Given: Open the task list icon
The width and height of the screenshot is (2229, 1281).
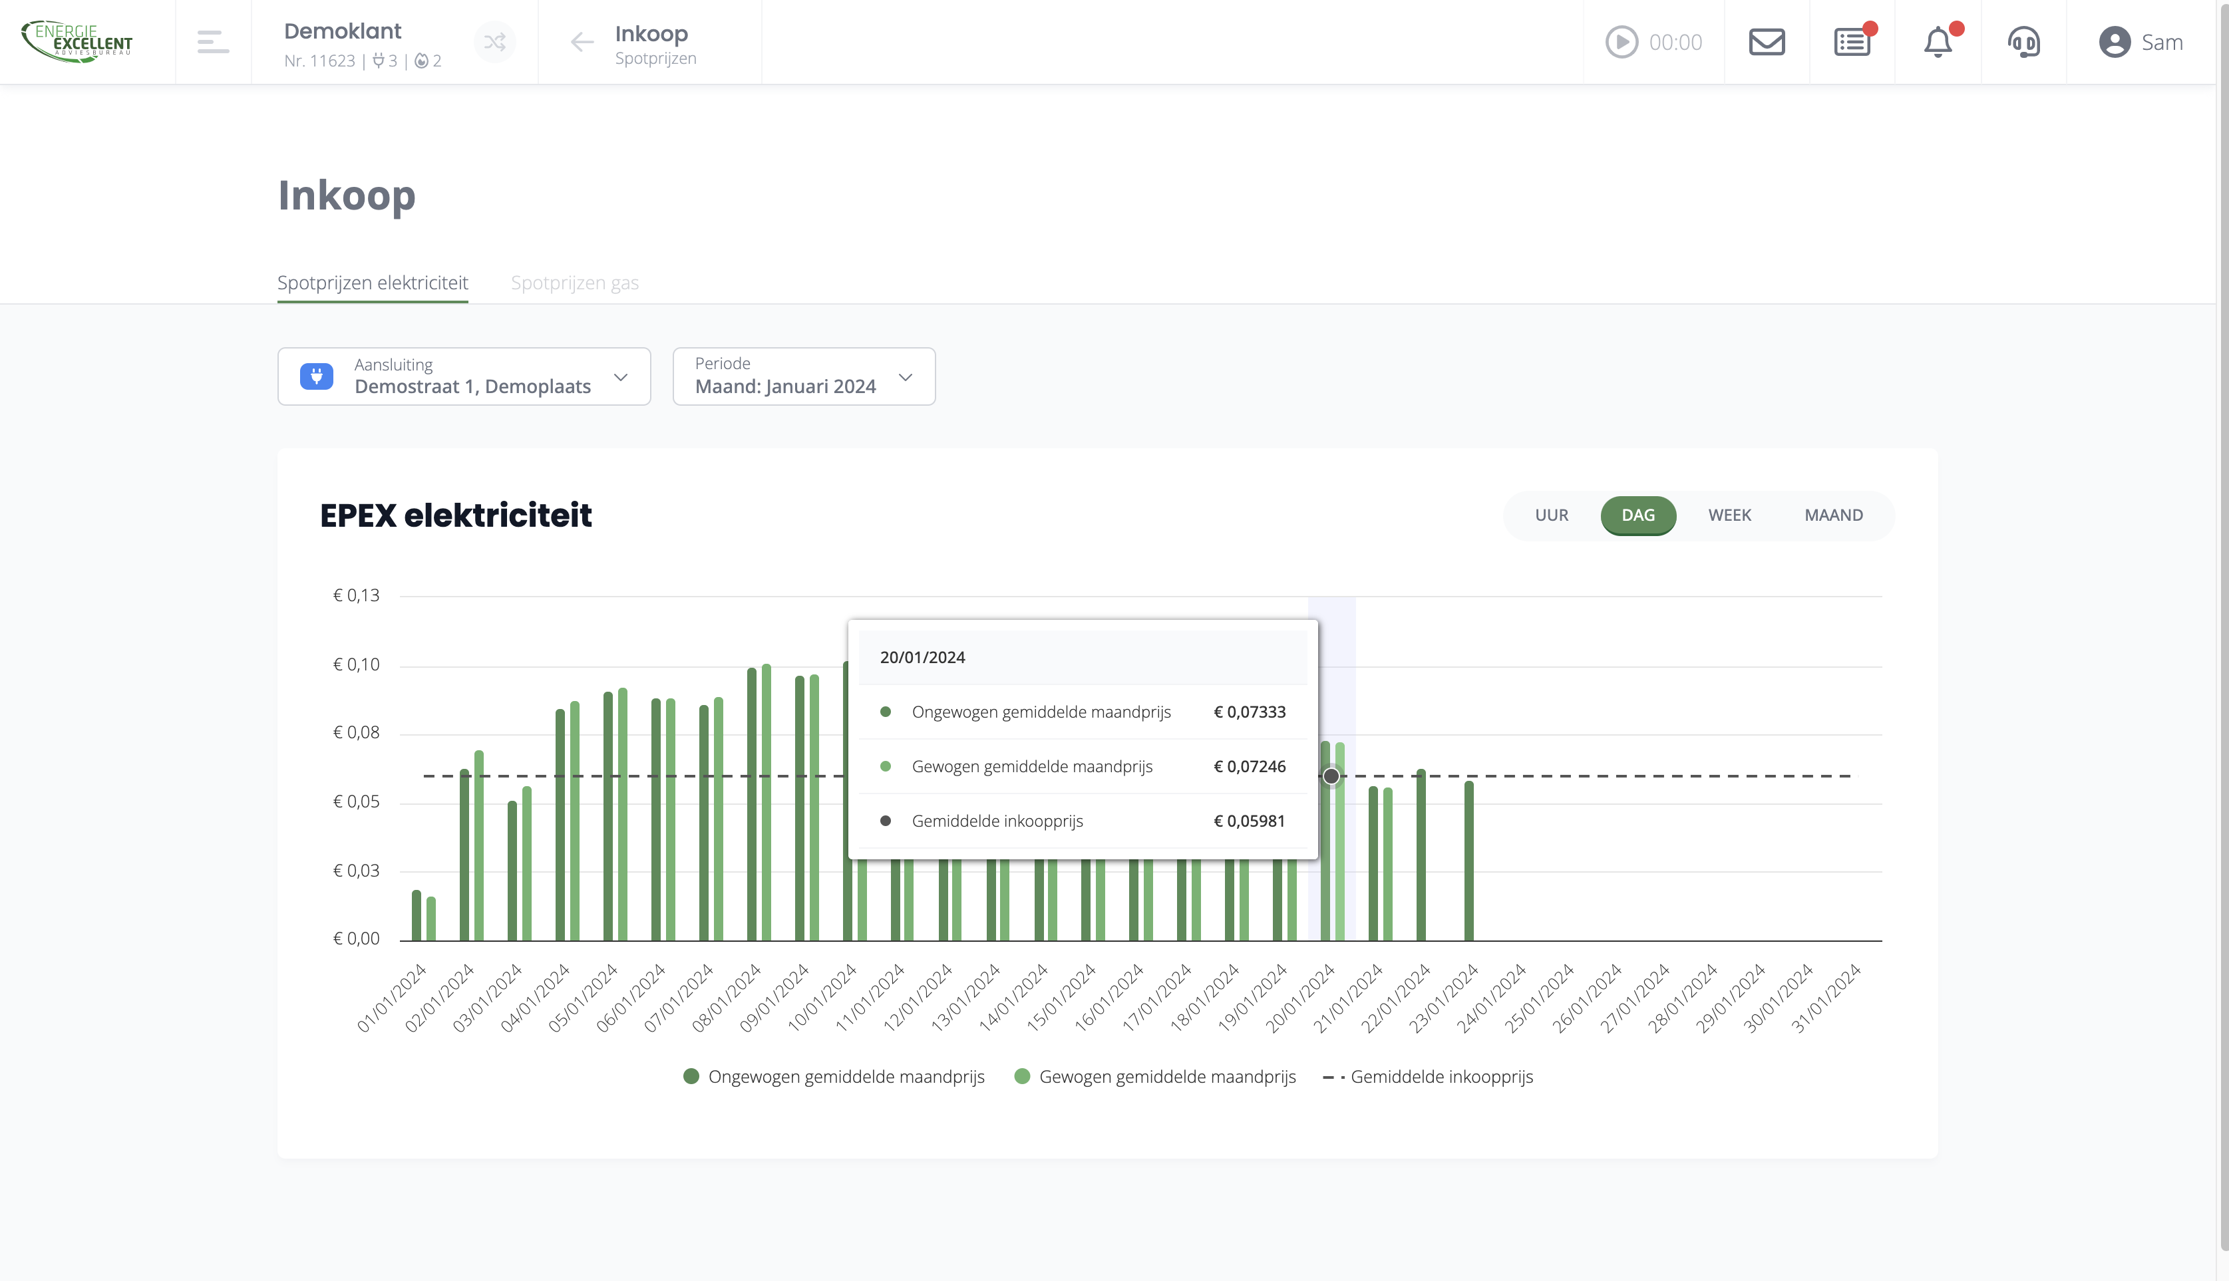Looking at the screenshot, I should 1852,41.
